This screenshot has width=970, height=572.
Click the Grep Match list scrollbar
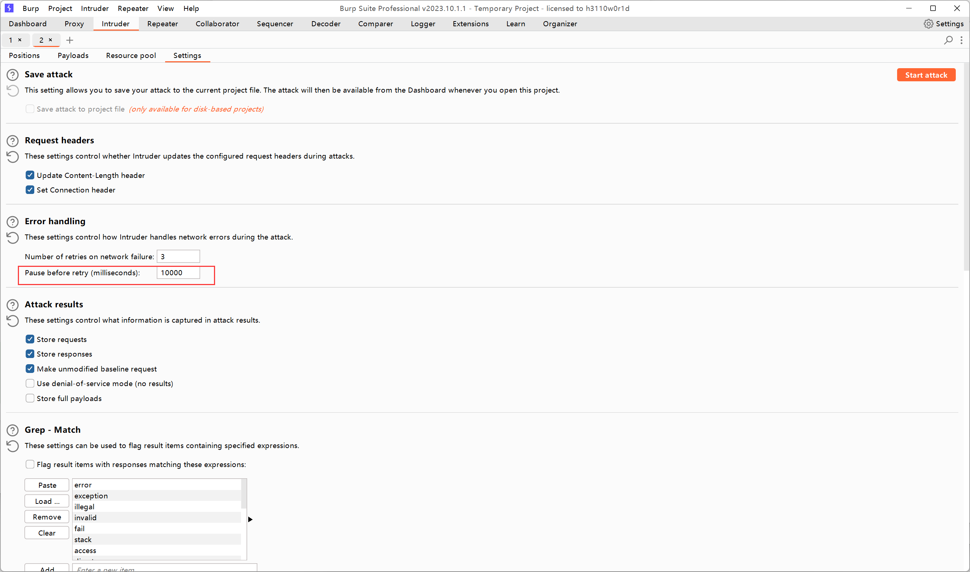[244, 494]
